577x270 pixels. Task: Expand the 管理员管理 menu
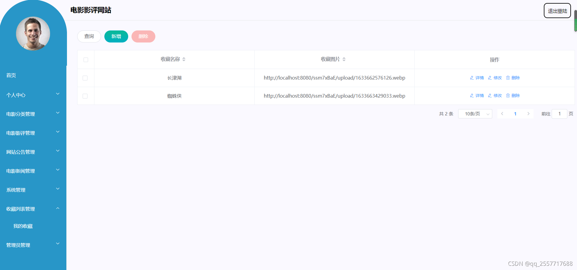[x=33, y=245]
